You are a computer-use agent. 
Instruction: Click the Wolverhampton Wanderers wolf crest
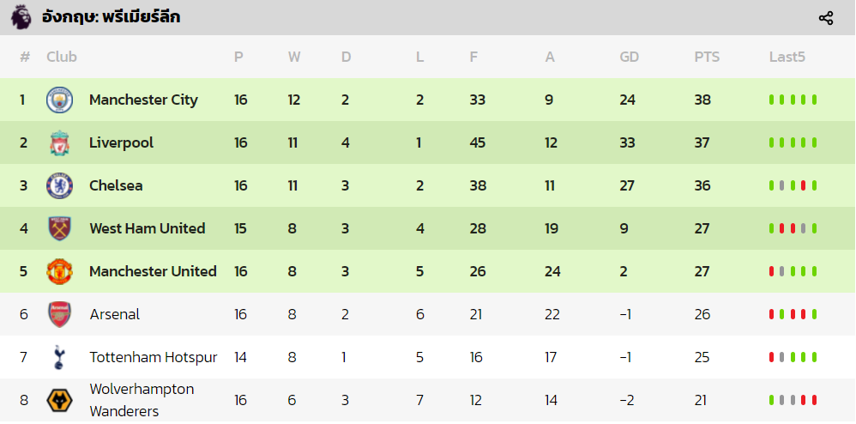tap(59, 401)
